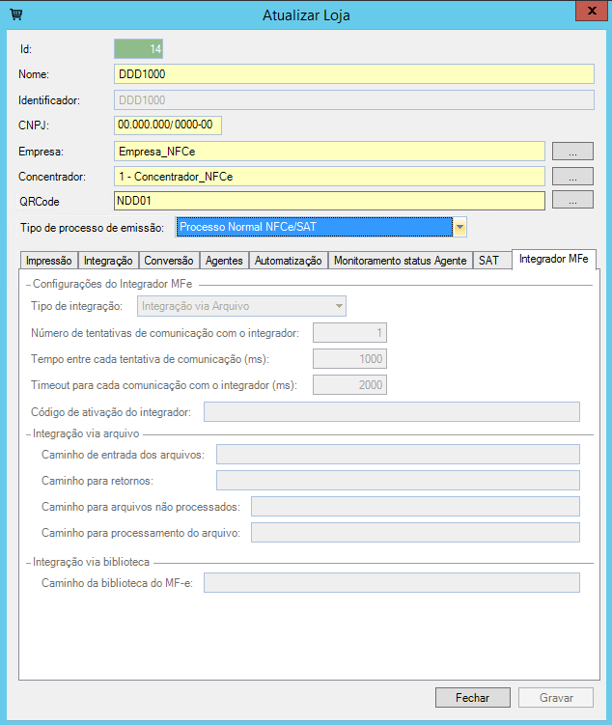Open Empresa browse button
This screenshot has width=612, height=725.
pos(572,152)
